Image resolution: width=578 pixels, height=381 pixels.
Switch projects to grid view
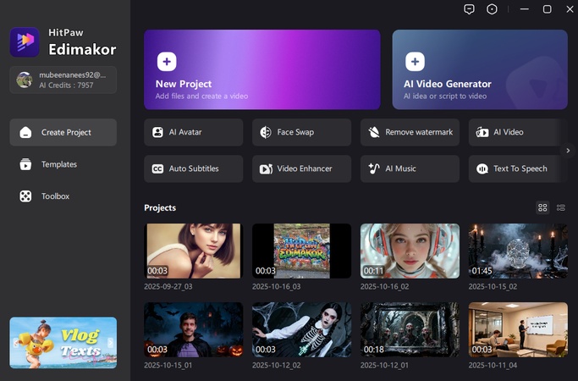pos(543,207)
